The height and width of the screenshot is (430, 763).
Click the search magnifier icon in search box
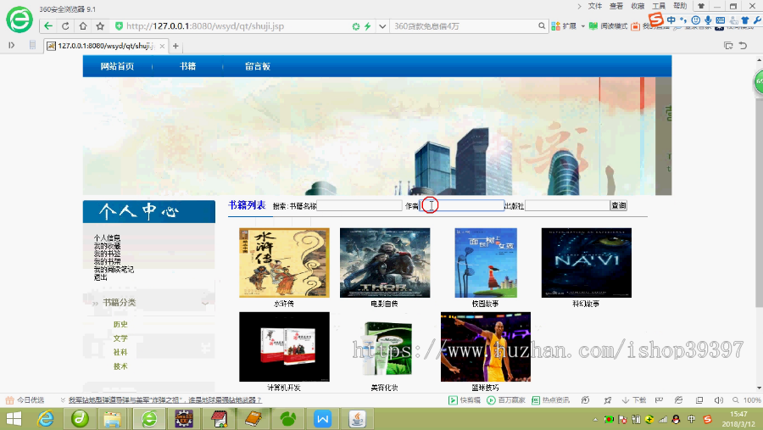click(x=542, y=25)
